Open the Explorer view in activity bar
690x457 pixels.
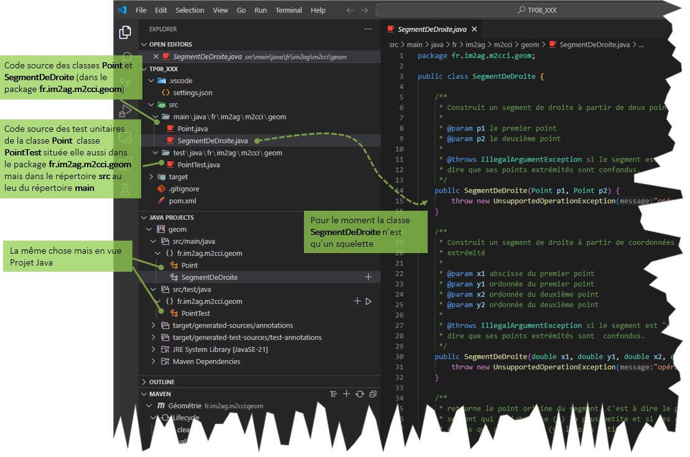point(126,32)
